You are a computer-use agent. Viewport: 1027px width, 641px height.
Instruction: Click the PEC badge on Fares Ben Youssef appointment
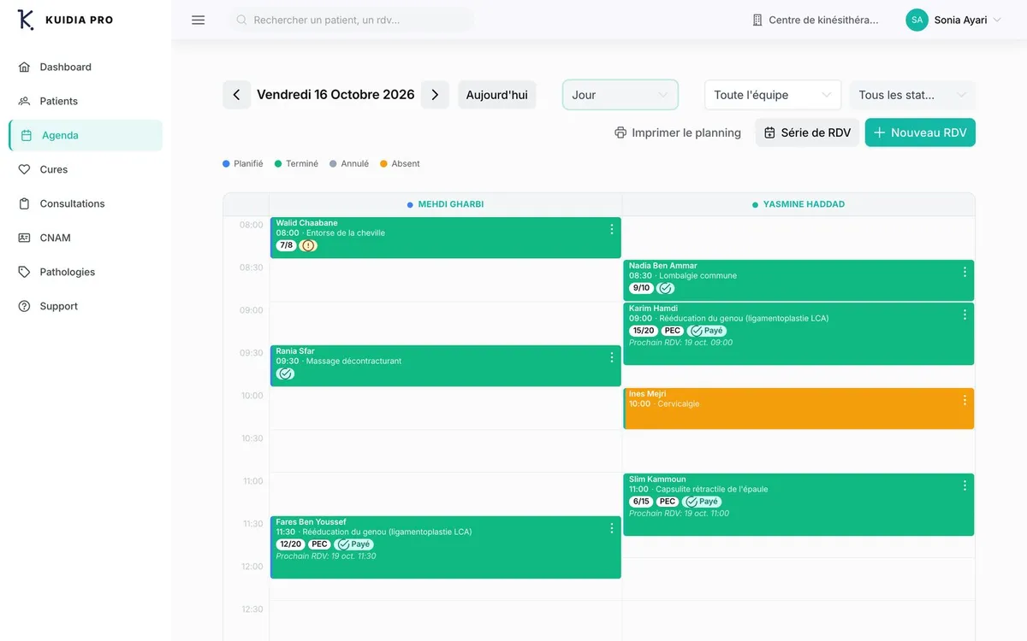click(x=319, y=544)
